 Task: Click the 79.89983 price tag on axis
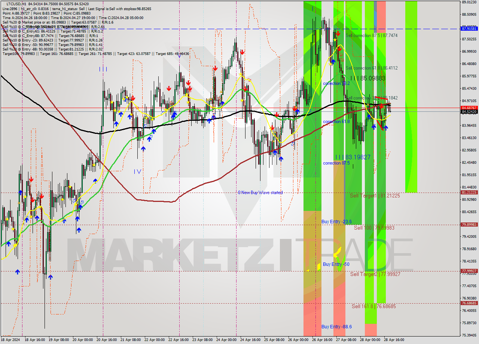(x=469, y=224)
